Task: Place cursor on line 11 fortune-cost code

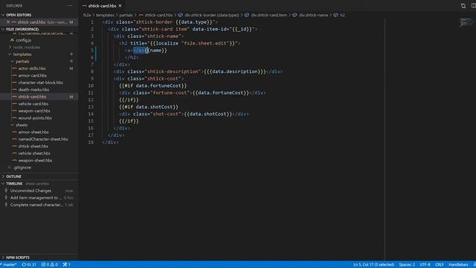Action: click(193, 93)
